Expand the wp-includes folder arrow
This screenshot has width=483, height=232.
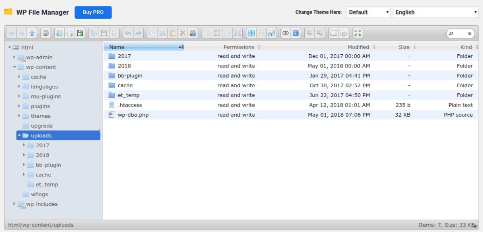click(14, 204)
